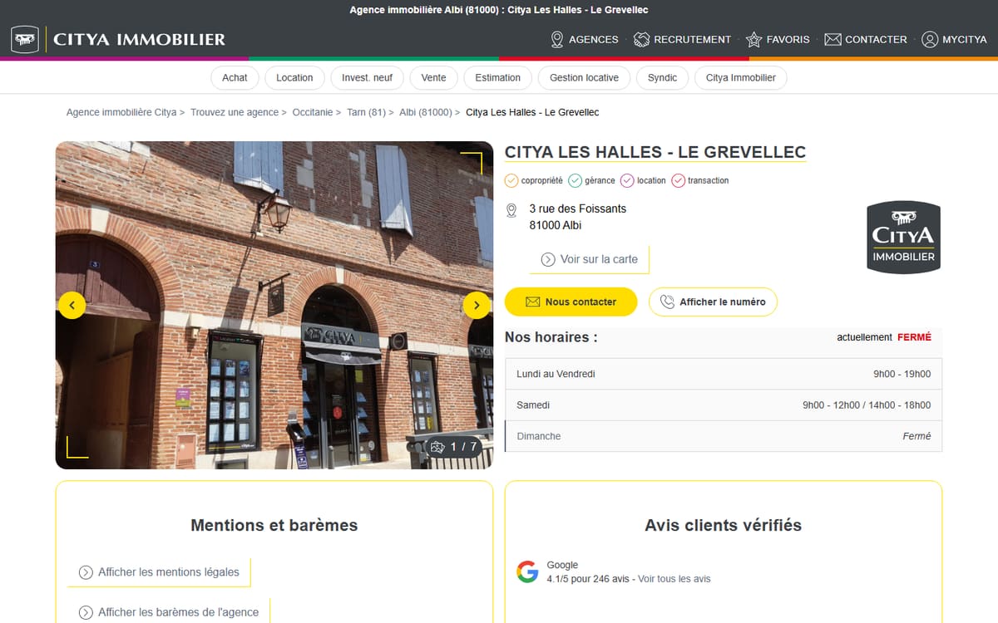Click the Dimanche hours row
Viewport: 998px width, 623px height.
pyautogui.click(x=724, y=436)
